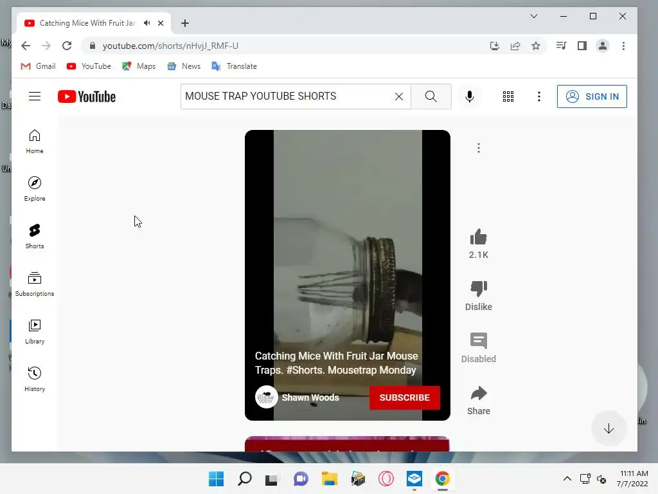Show hidden system tray icons

pos(567,479)
